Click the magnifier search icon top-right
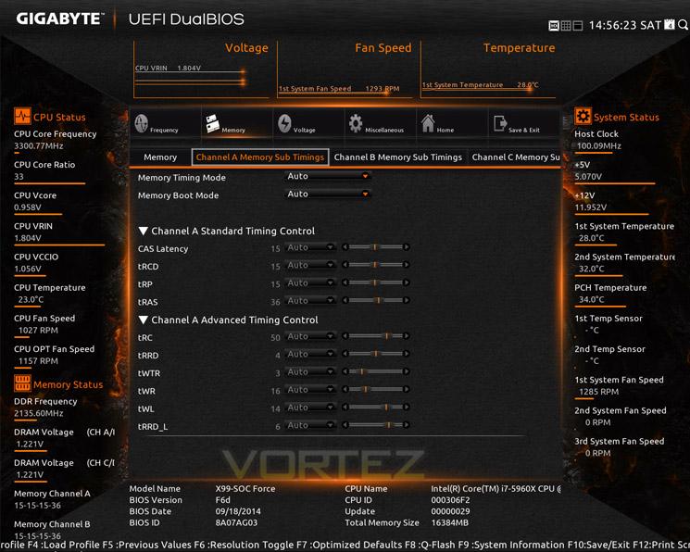The image size is (690, 552). click(x=683, y=25)
